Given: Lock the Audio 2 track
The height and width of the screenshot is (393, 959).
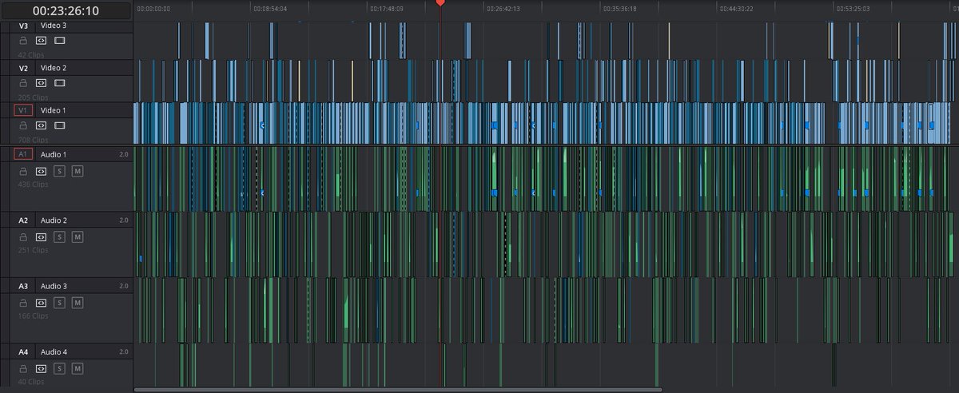Looking at the screenshot, I should (x=23, y=237).
